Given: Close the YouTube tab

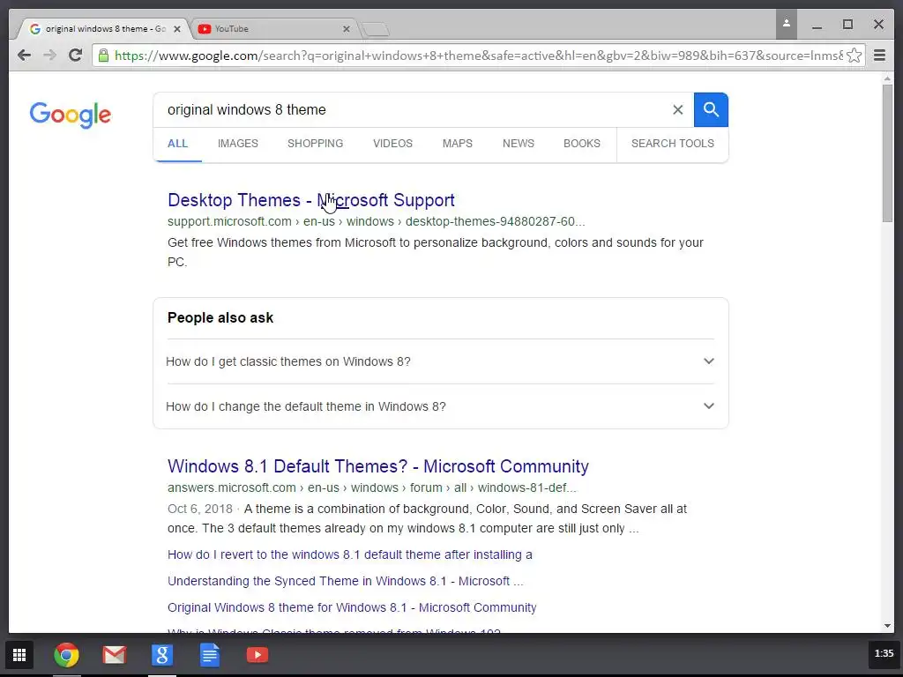Looking at the screenshot, I should tap(346, 29).
